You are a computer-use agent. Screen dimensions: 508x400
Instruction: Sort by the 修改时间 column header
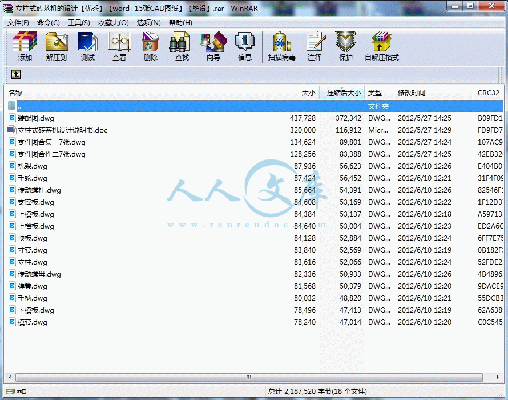[x=434, y=93]
